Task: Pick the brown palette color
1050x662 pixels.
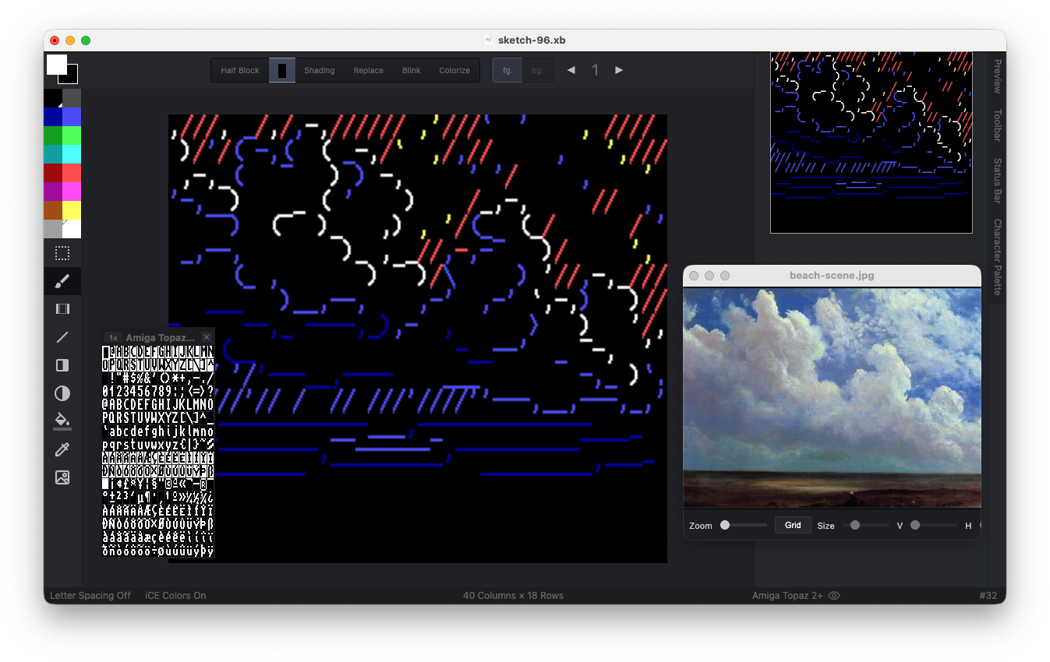Action: pos(53,210)
